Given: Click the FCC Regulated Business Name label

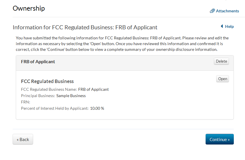Looking at the screenshot, I should [x=49, y=89].
